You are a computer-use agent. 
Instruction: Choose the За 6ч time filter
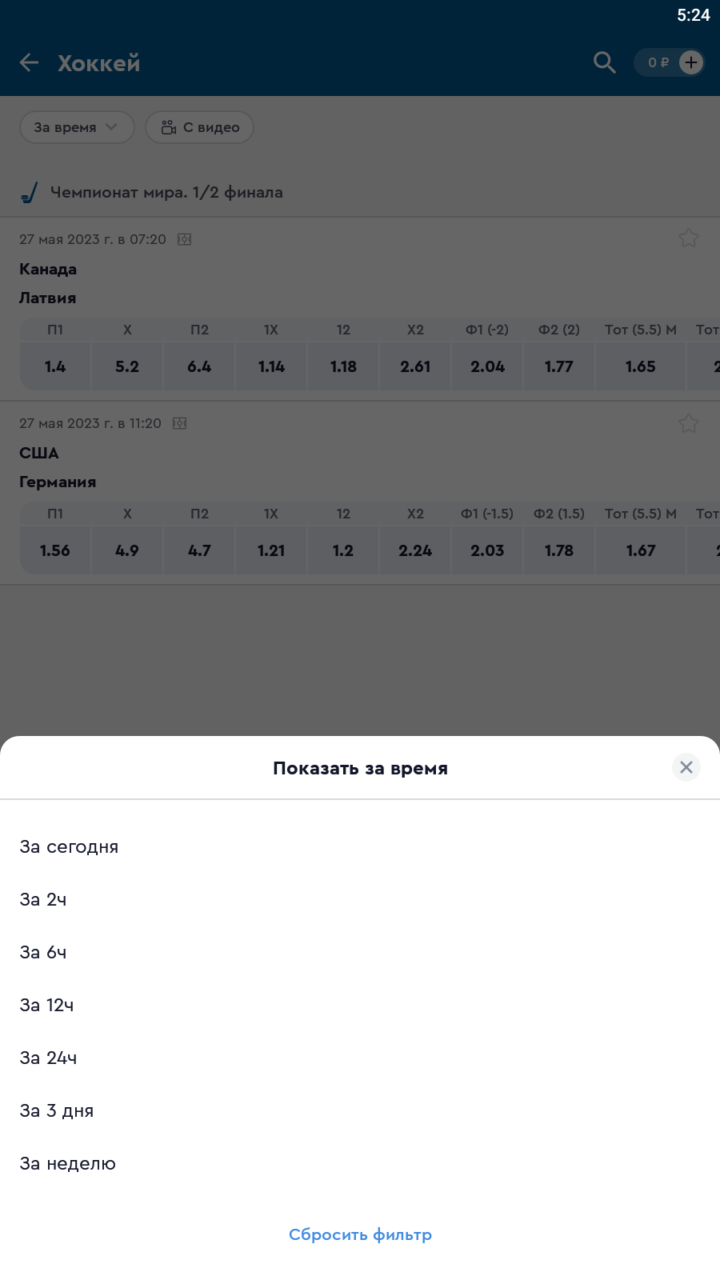[43, 952]
